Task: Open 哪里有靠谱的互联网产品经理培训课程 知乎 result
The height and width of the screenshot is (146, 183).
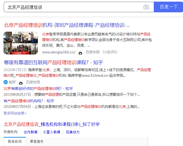Action: point(53,63)
